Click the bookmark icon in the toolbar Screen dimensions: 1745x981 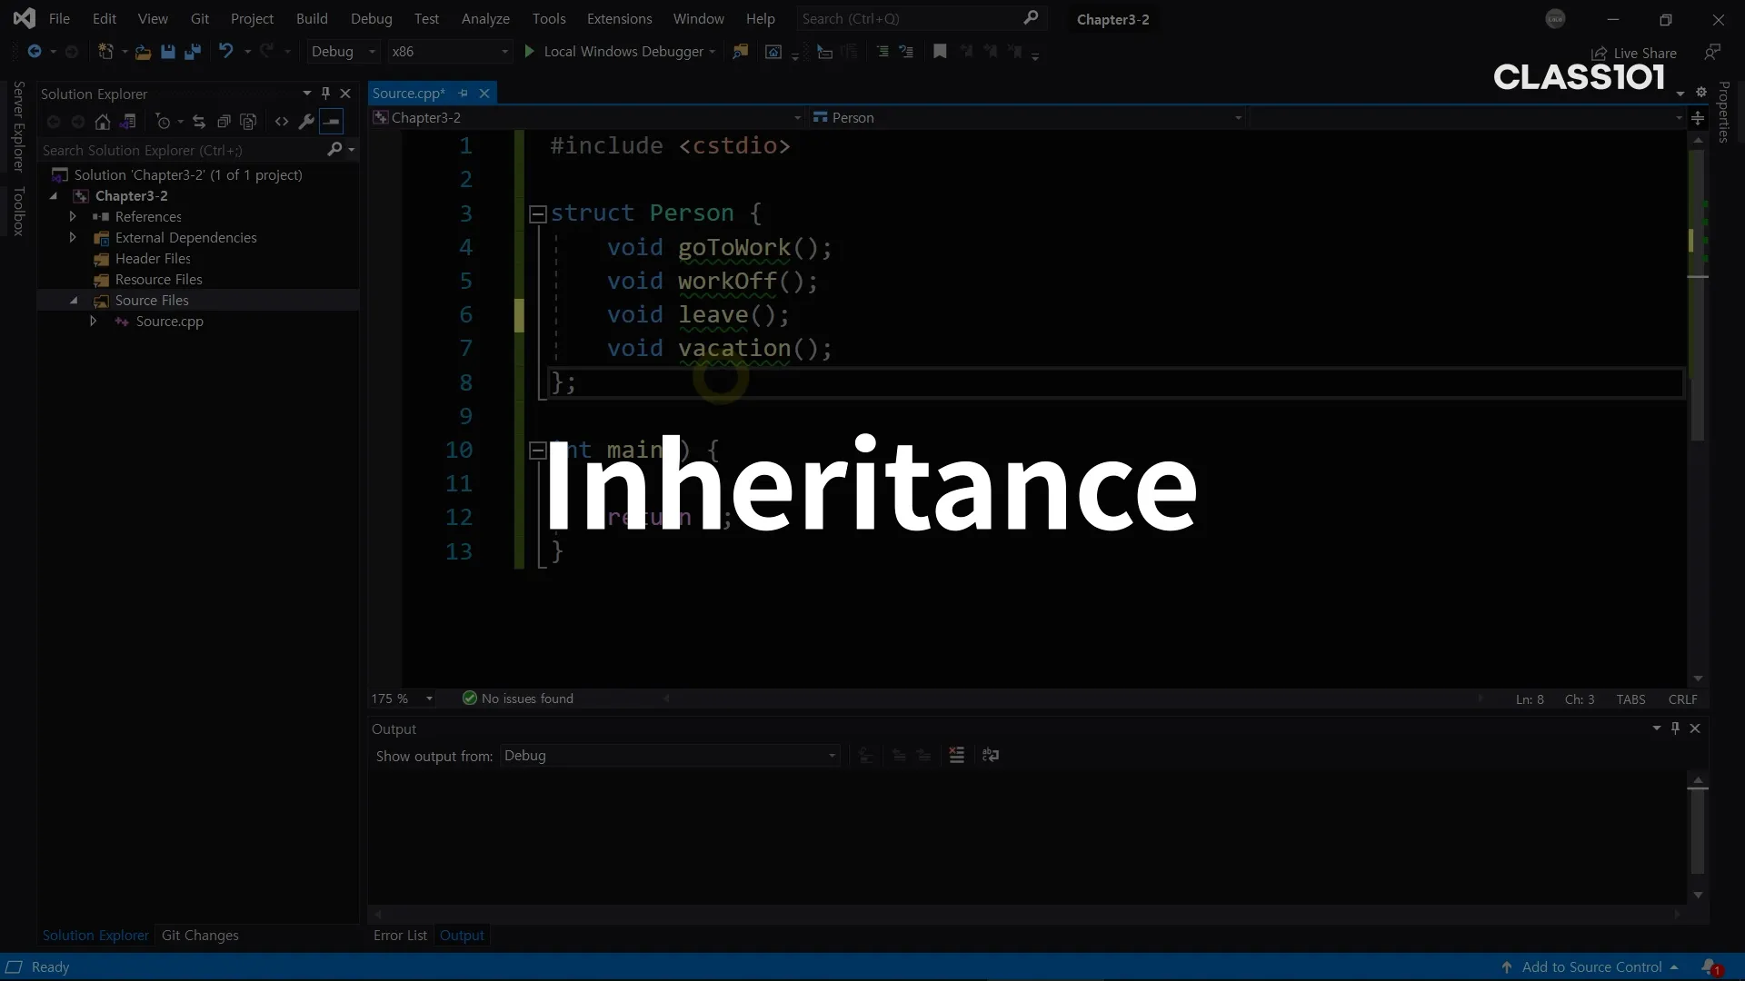point(940,52)
